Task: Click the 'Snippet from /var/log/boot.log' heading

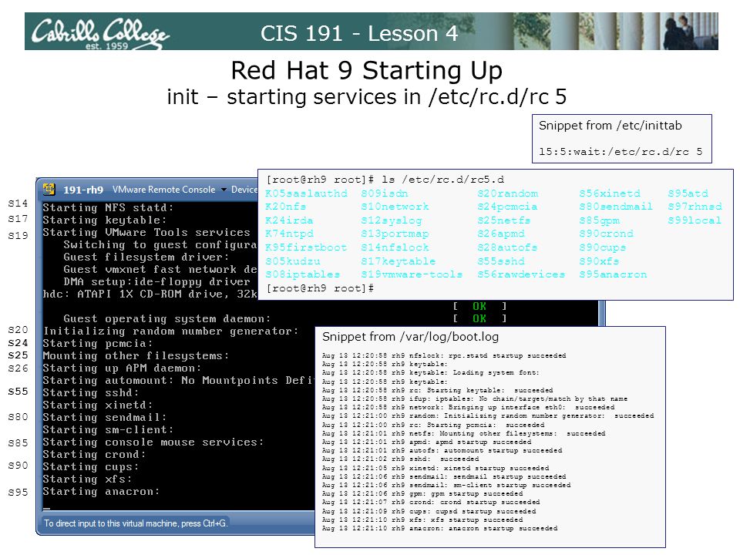Action: click(411, 337)
